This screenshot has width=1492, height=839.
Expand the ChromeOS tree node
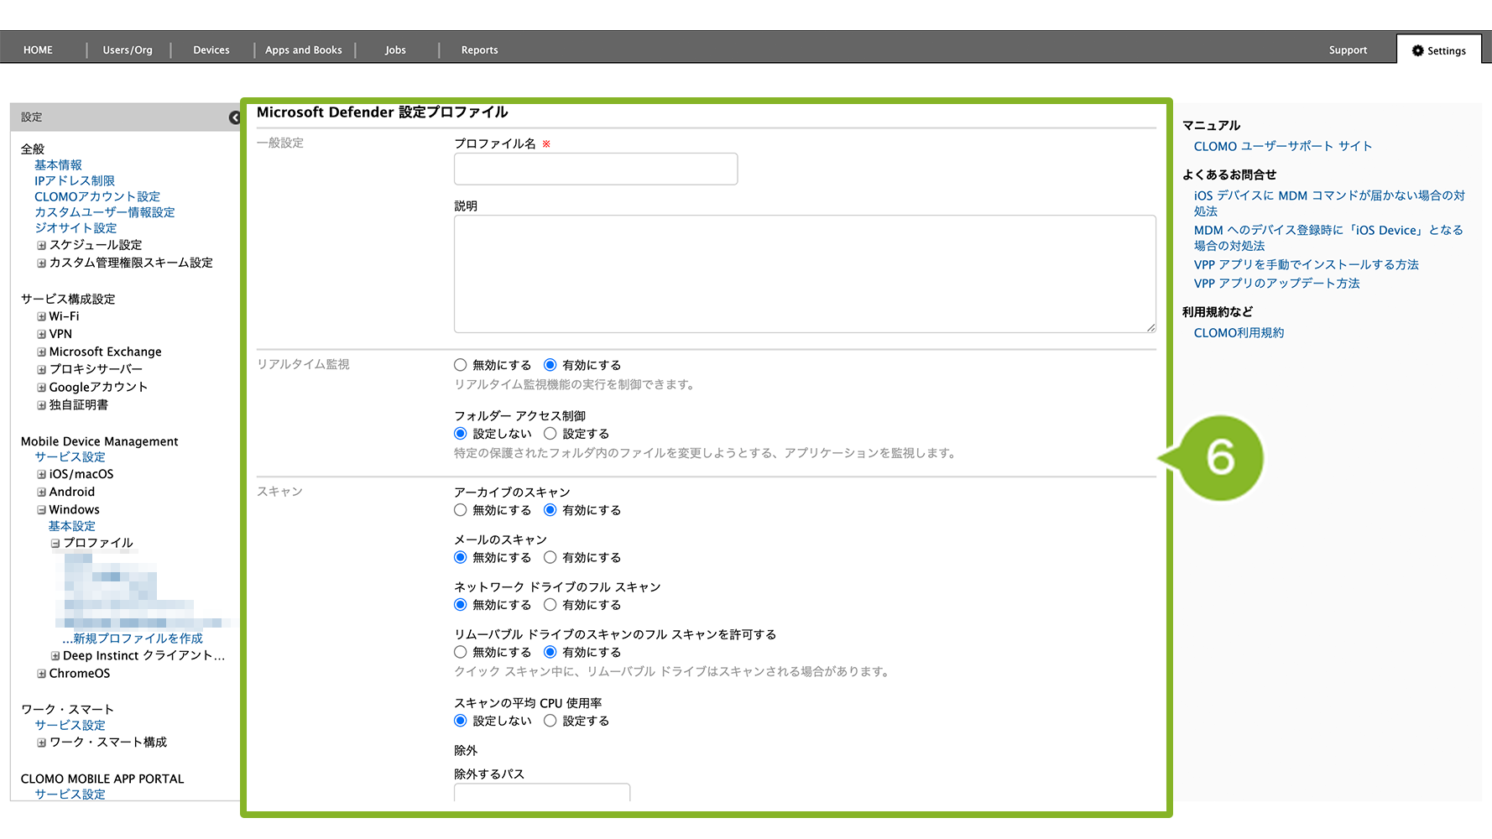pos(41,674)
